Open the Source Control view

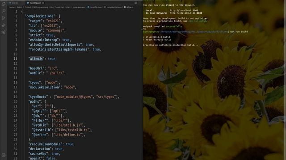point(4,18)
